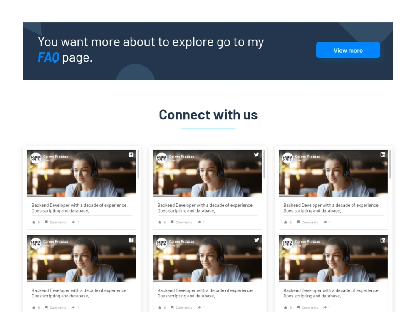Like the upper Twitter post using thumbs-up
The width and height of the screenshot is (416, 312).
pyautogui.click(x=159, y=222)
